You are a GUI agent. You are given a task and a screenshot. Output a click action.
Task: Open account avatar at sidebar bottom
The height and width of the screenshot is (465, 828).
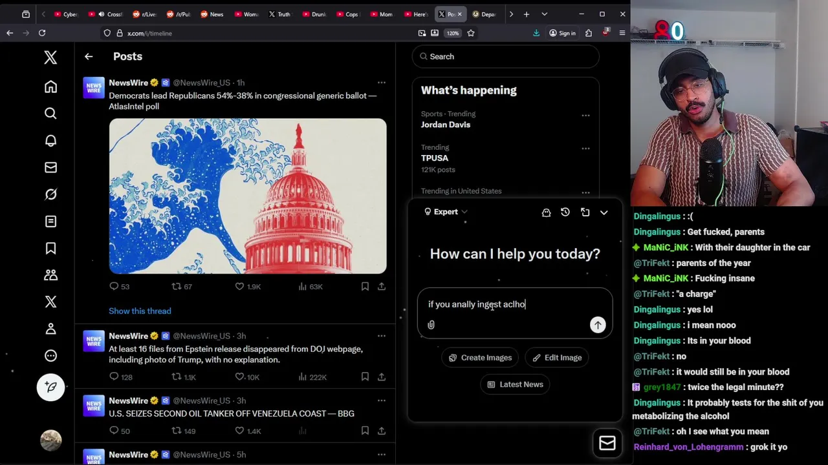coord(50,440)
